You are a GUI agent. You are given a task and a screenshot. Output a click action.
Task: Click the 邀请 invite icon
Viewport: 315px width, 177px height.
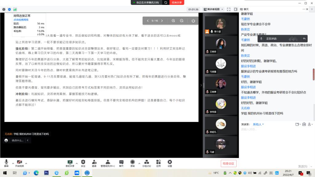click(x=94, y=163)
